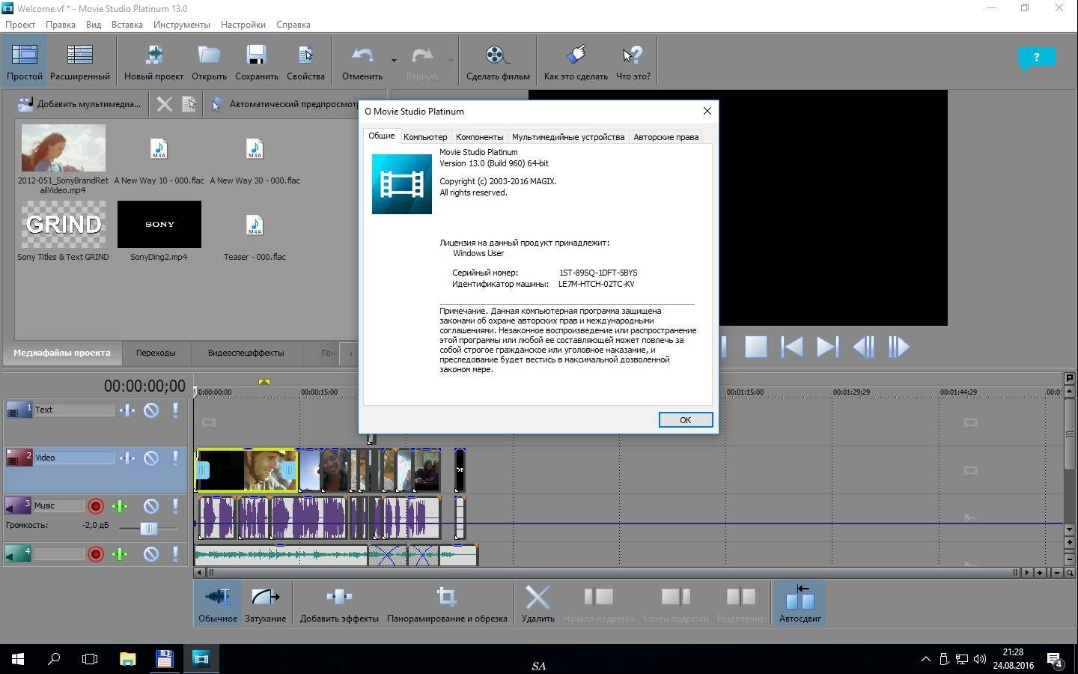The width and height of the screenshot is (1078, 674).
Task: Open the Вид menu
Action: [94, 24]
